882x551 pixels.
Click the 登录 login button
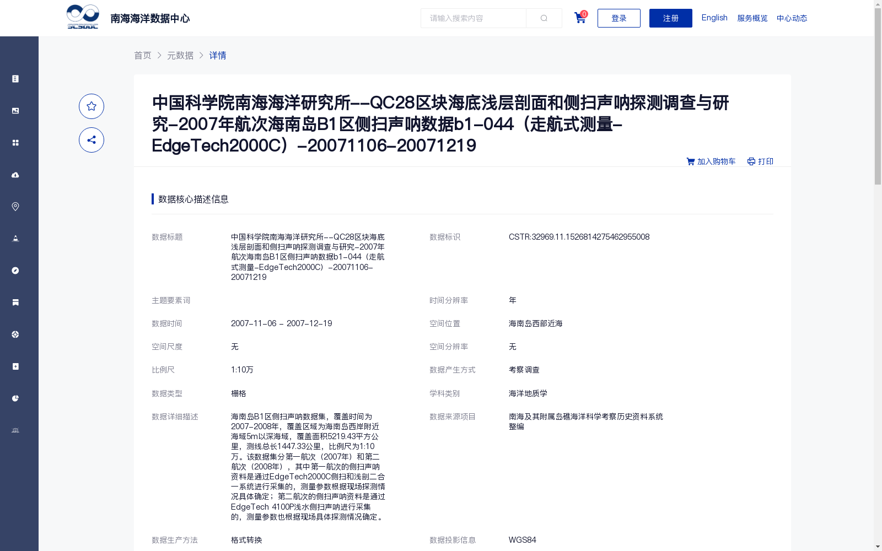(619, 18)
